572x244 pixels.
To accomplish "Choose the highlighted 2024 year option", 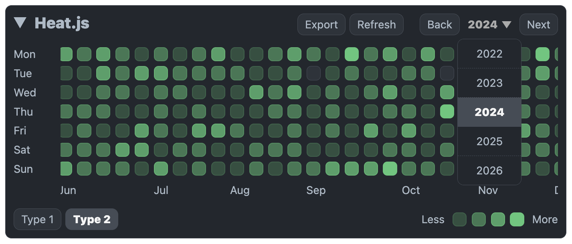I will click(489, 112).
